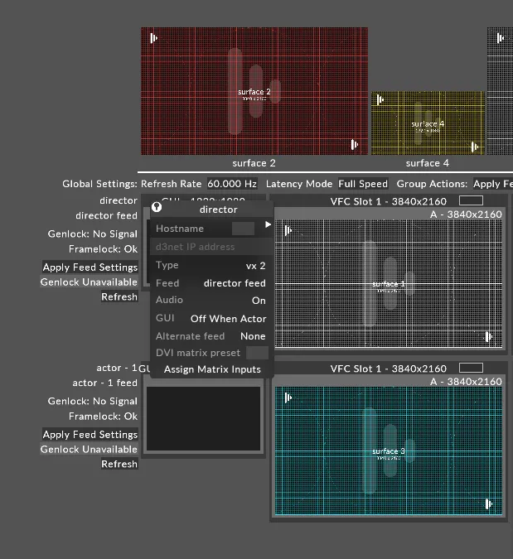Click the top-left logo on surface 3 feed

coord(288,398)
